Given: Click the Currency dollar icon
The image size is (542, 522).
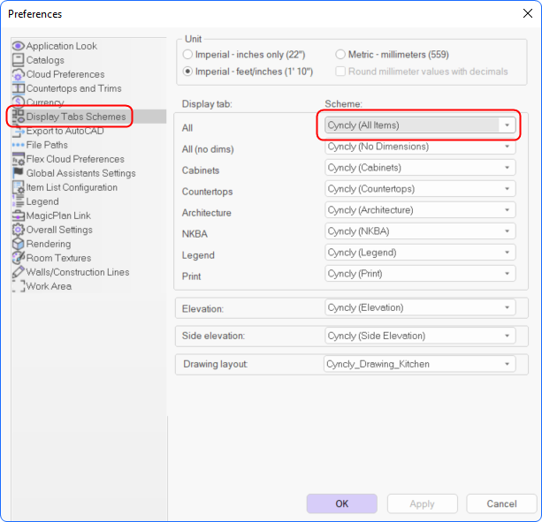Looking at the screenshot, I should click(x=19, y=102).
